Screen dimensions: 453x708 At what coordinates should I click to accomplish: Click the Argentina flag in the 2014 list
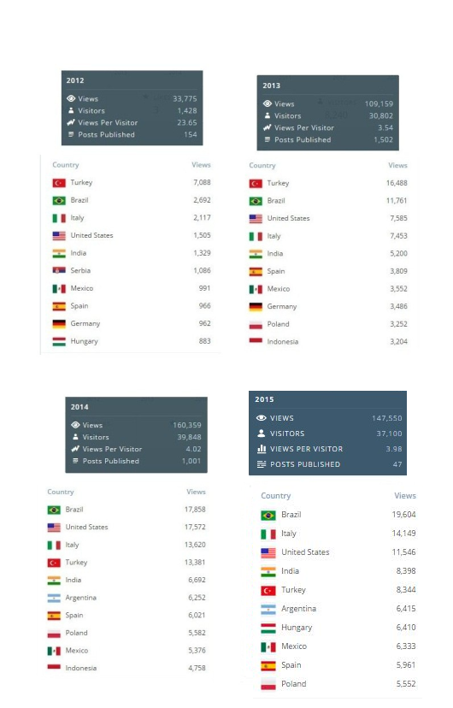coord(54,598)
